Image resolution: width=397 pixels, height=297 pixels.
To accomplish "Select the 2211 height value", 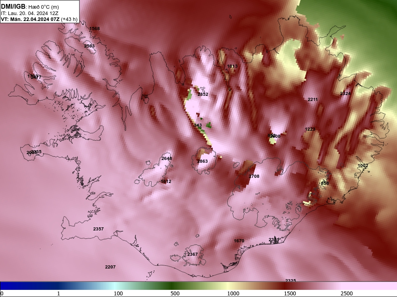I will tap(313, 99).
